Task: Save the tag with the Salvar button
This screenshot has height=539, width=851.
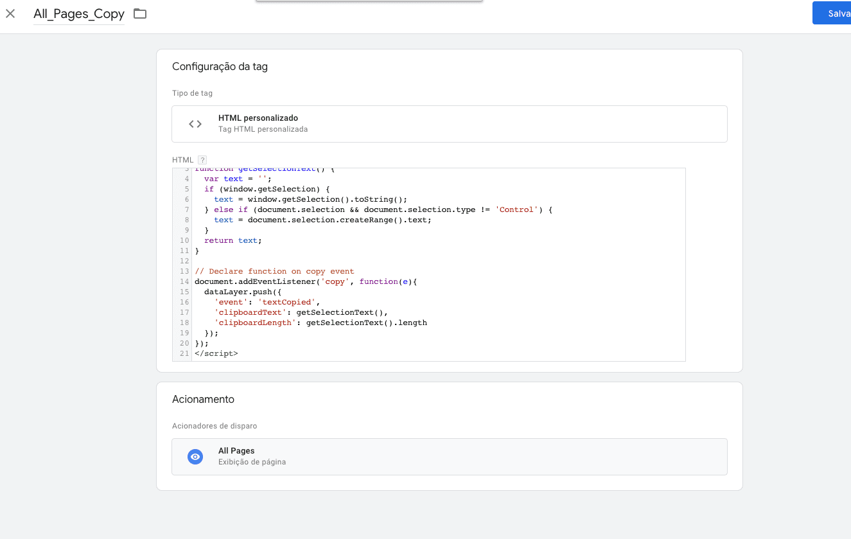Action: click(x=832, y=13)
